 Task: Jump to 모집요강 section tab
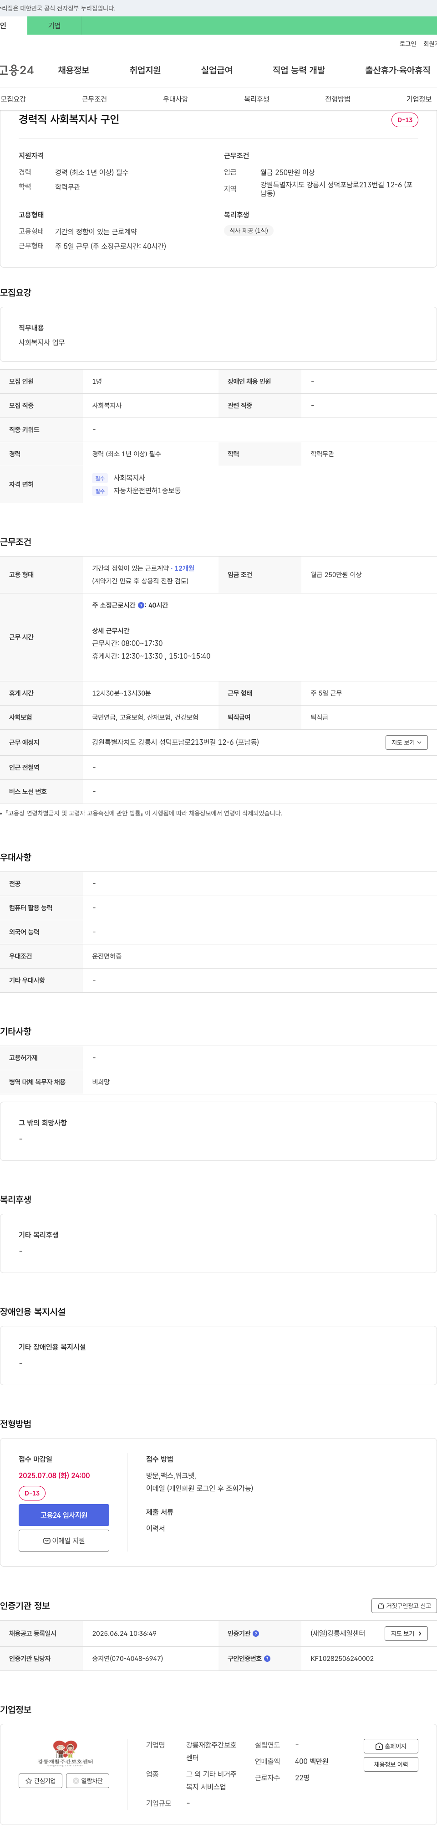13,99
